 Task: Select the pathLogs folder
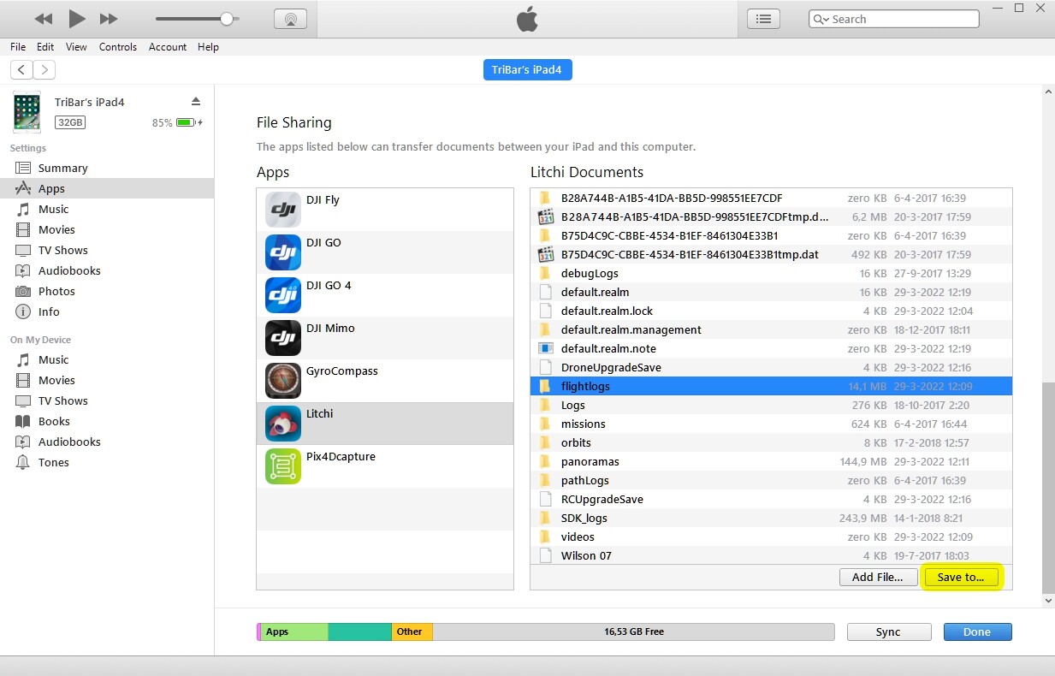click(x=771, y=480)
